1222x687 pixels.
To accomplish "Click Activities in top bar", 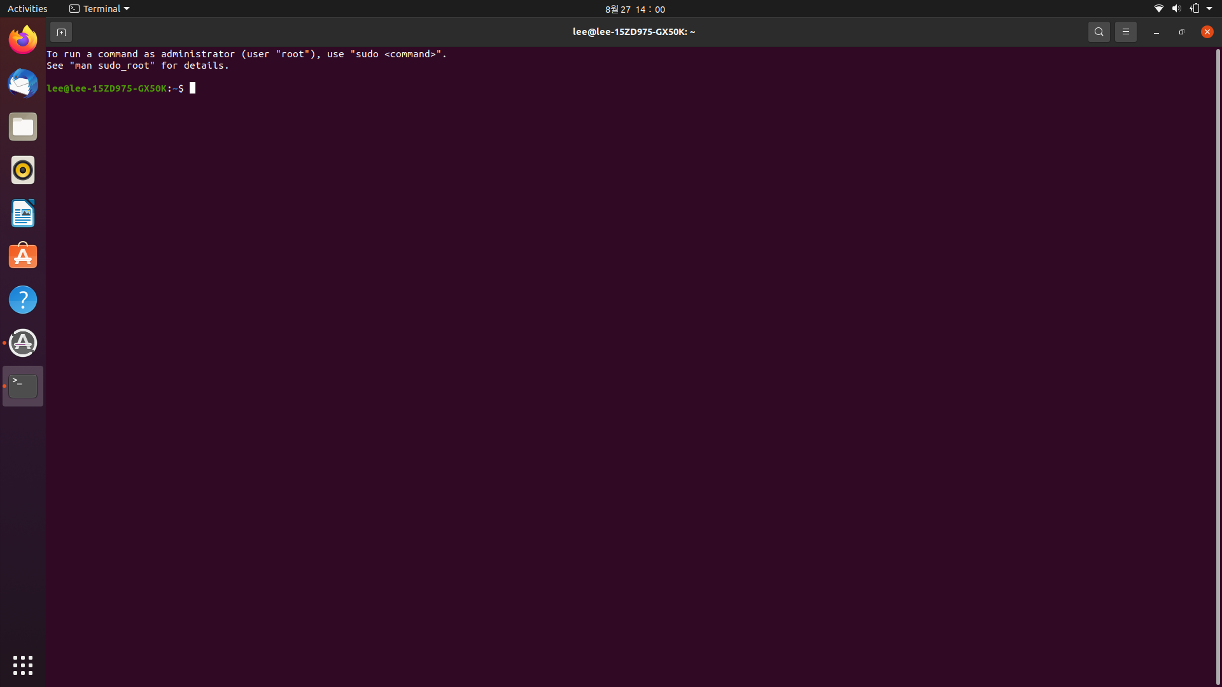I will (x=27, y=9).
